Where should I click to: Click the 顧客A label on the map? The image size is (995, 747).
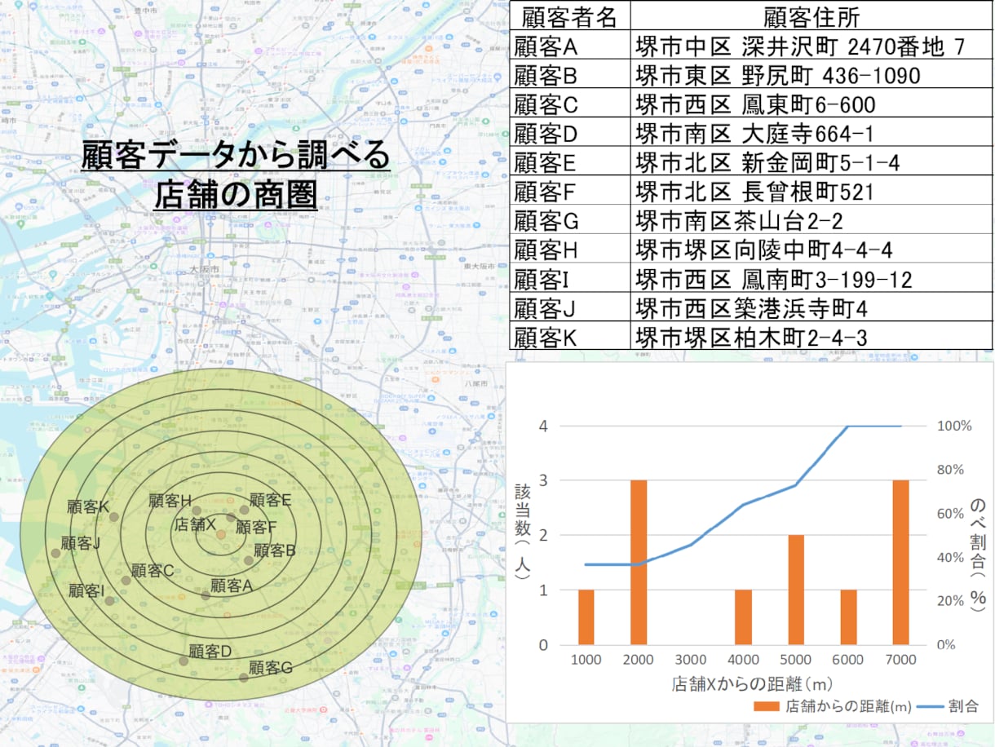click(232, 585)
